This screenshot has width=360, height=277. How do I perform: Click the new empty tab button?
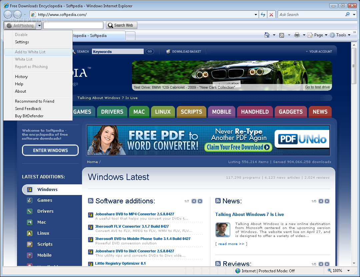[x=130, y=36]
